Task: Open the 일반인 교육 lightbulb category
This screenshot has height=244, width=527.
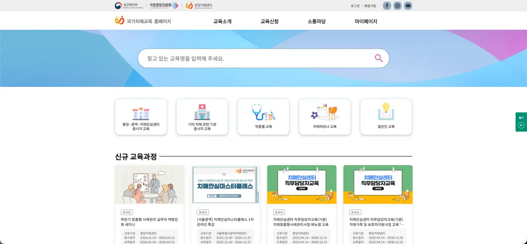Action: (386, 117)
